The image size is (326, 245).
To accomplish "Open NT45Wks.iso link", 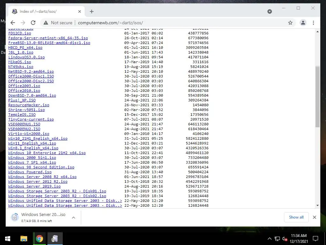I will [x=21, y=67].
